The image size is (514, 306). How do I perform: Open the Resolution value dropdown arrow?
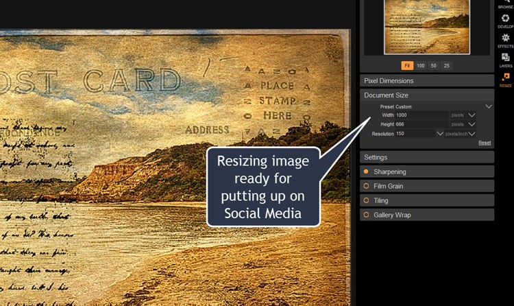440,134
